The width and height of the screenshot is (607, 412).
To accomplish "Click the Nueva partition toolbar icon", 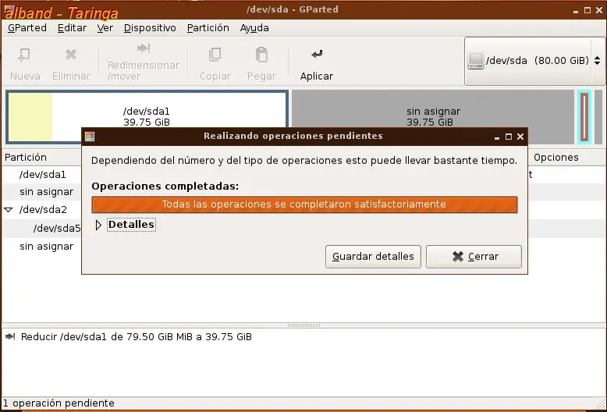I will coord(24,55).
